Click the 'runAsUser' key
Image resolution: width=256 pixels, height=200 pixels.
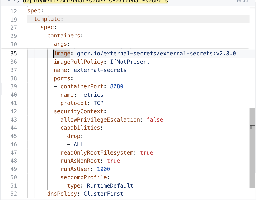click(75, 169)
